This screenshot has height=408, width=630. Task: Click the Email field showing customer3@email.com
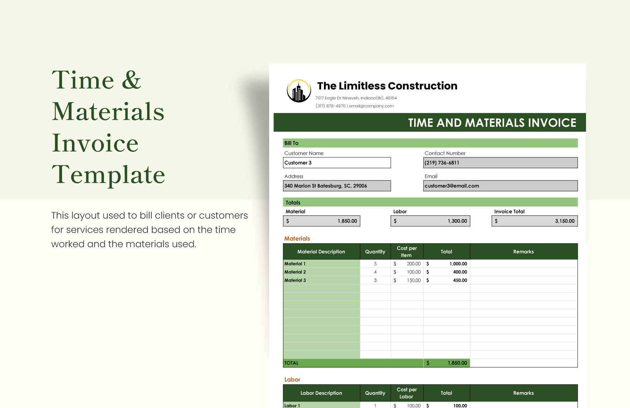(500, 186)
